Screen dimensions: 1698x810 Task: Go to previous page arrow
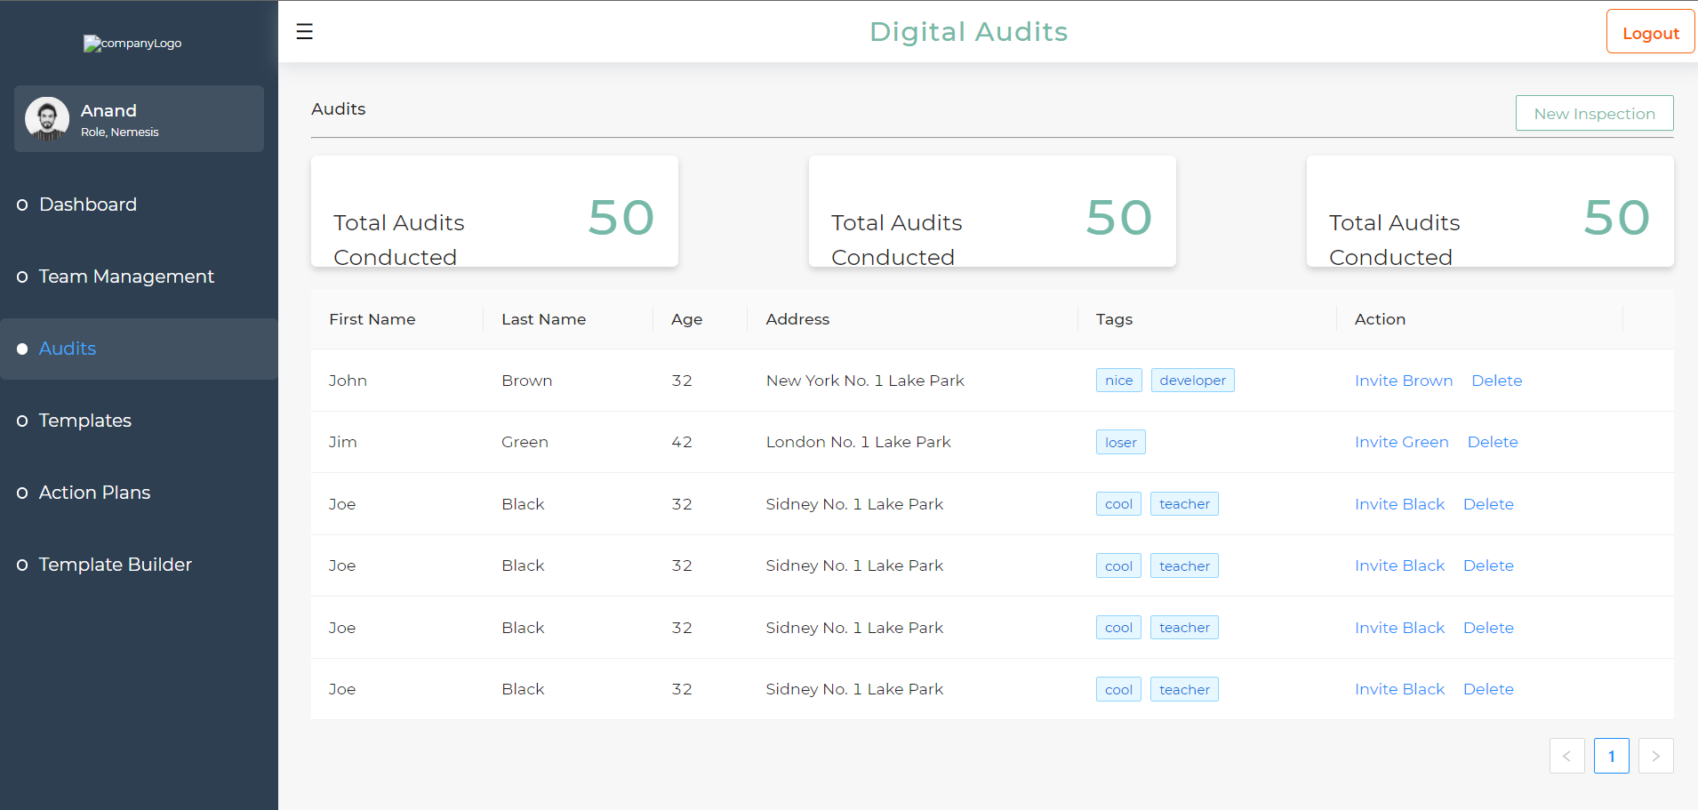(1566, 756)
